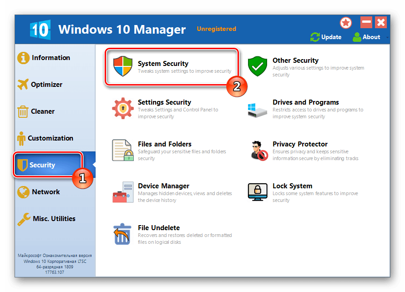
Task: Open File Undelete by its title
Action: click(159, 228)
